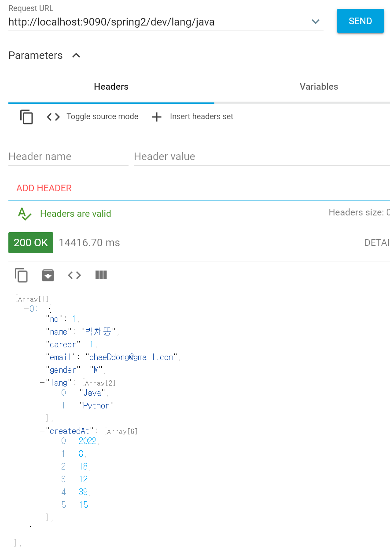Viewport: 390px width, 550px height.
Task: Click the Headers size label
Action: pyautogui.click(x=359, y=212)
